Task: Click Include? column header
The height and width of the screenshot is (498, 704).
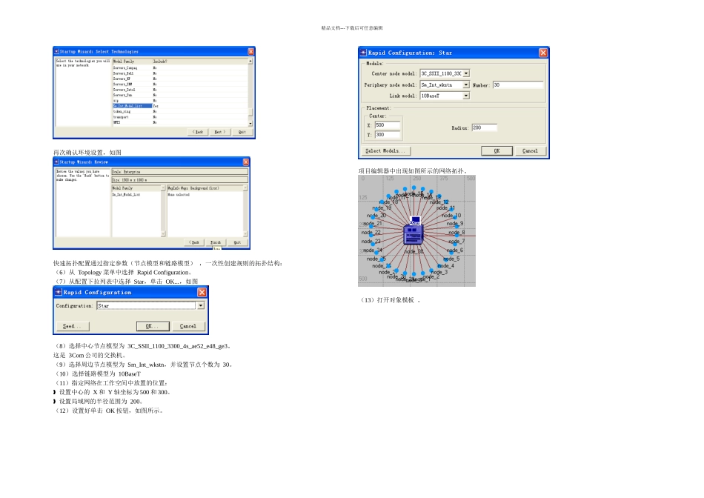Action: coord(160,61)
